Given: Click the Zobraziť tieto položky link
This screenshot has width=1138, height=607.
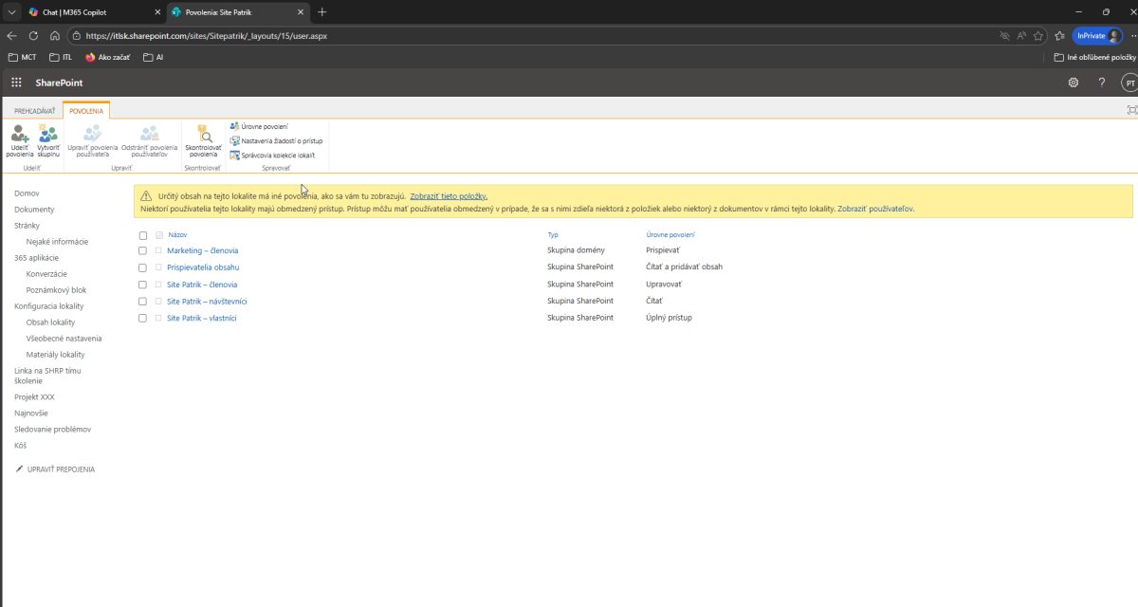Looking at the screenshot, I should click(449, 195).
